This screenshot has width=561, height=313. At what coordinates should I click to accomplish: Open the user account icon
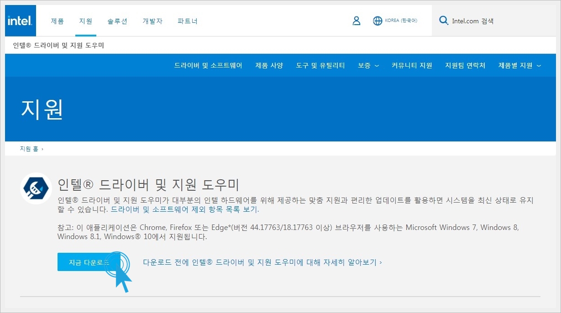357,21
